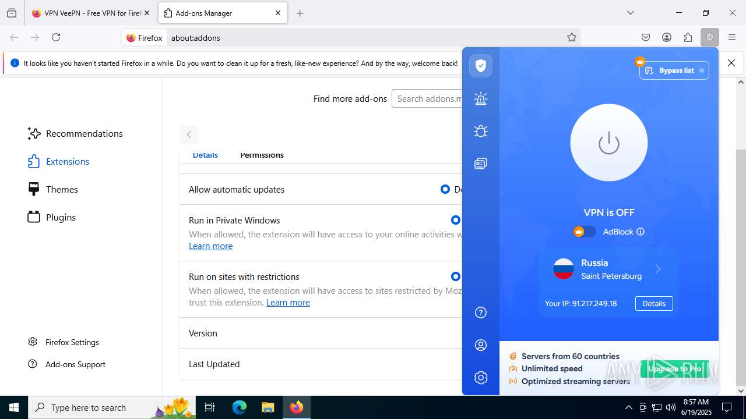The image size is (746, 419).
Task: Expand the Russia Saint Petersburg server selector
Action: pyautogui.click(x=608, y=269)
